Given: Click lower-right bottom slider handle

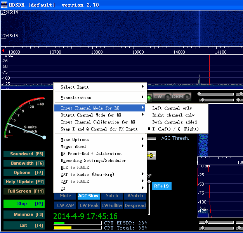Looking at the screenshot, I should (x=202, y=228).
